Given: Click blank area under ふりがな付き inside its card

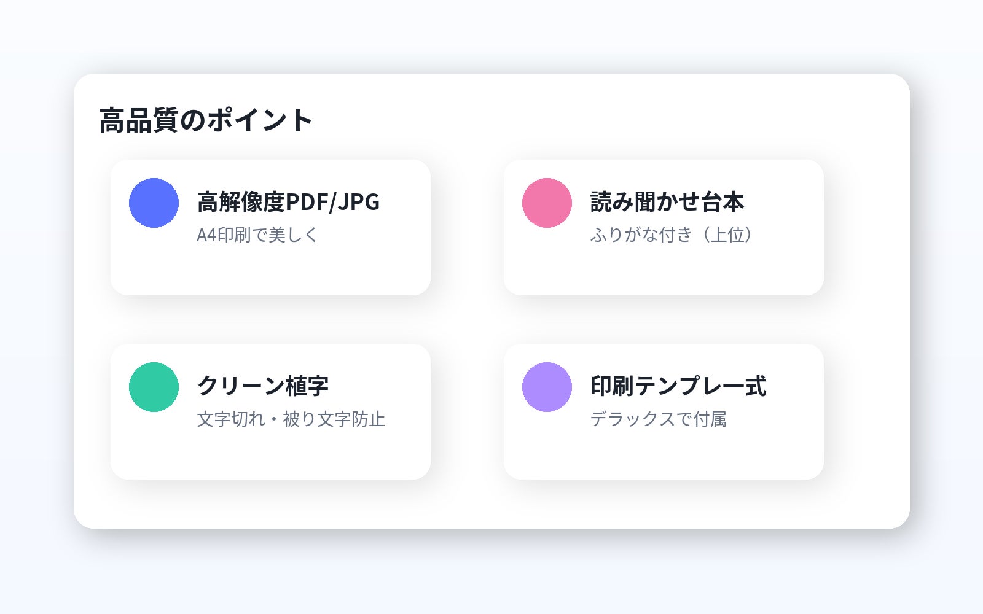Looking at the screenshot, I should pos(664,270).
